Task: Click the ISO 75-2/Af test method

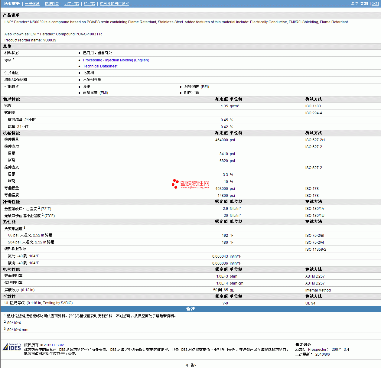Action: point(315,243)
